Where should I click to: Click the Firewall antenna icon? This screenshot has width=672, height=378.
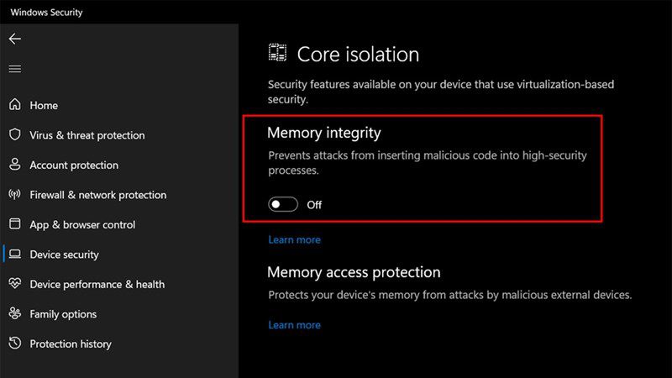pos(15,195)
